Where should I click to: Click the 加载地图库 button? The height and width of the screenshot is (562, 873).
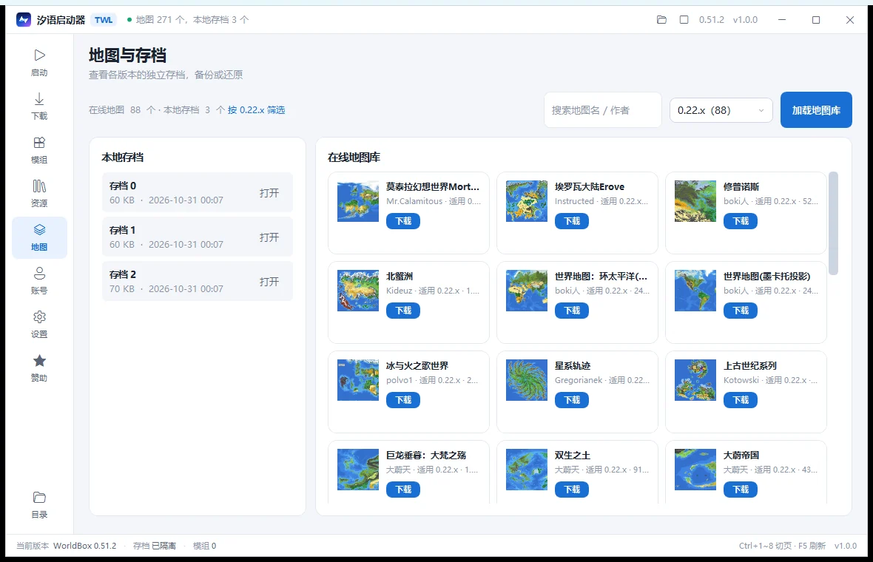click(816, 110)
